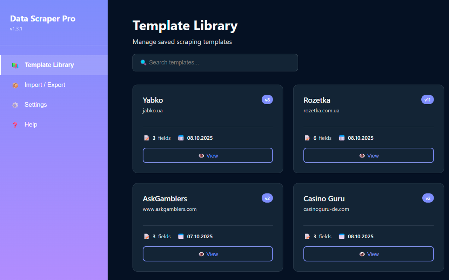Click the 3 fields count on Yabko
Image resolution: width=449 pixels, height=280 pixels.
click(x=162, y=138)
